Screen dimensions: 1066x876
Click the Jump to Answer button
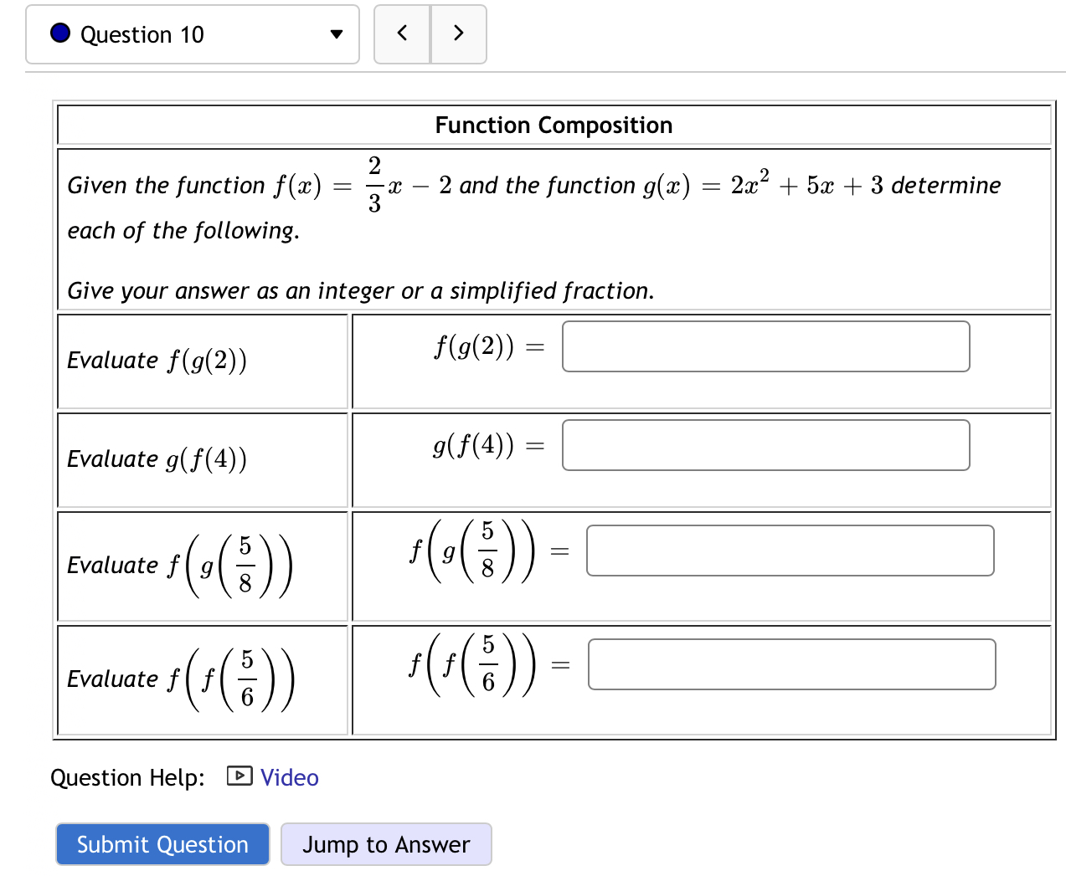tap(386, 844)
